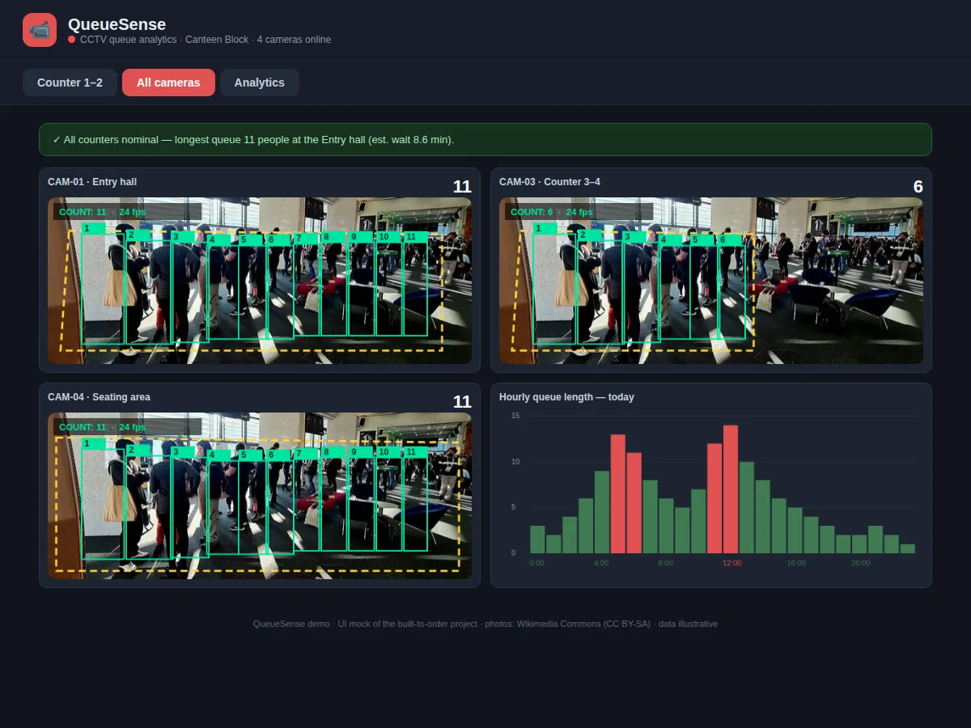This screenshot has height=728, width=971.
Task: Click the tallest red bar near 12:00
Action: 731,489
